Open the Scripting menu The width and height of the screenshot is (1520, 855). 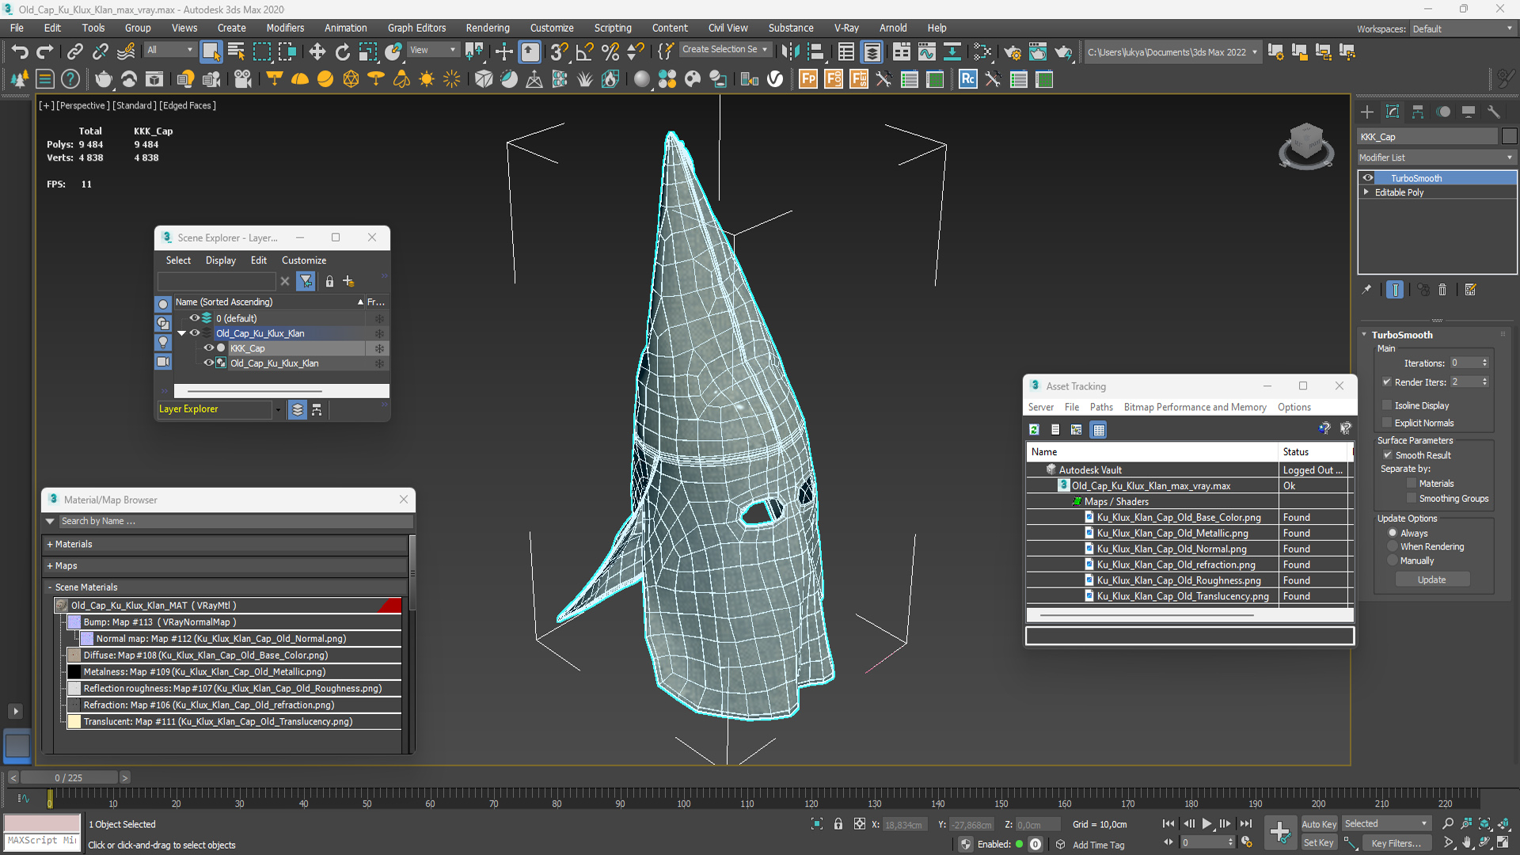pos(613,28)
